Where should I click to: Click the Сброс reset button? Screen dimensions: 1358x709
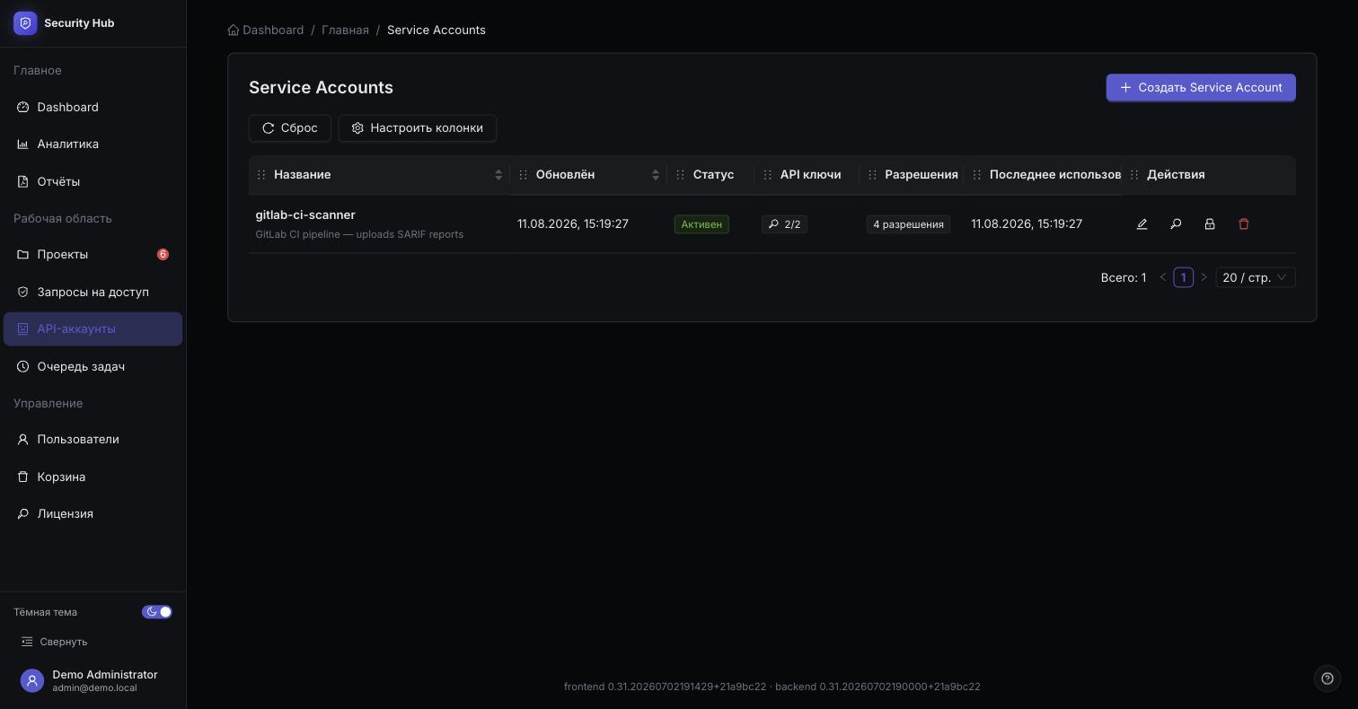(x=290, y=128)
